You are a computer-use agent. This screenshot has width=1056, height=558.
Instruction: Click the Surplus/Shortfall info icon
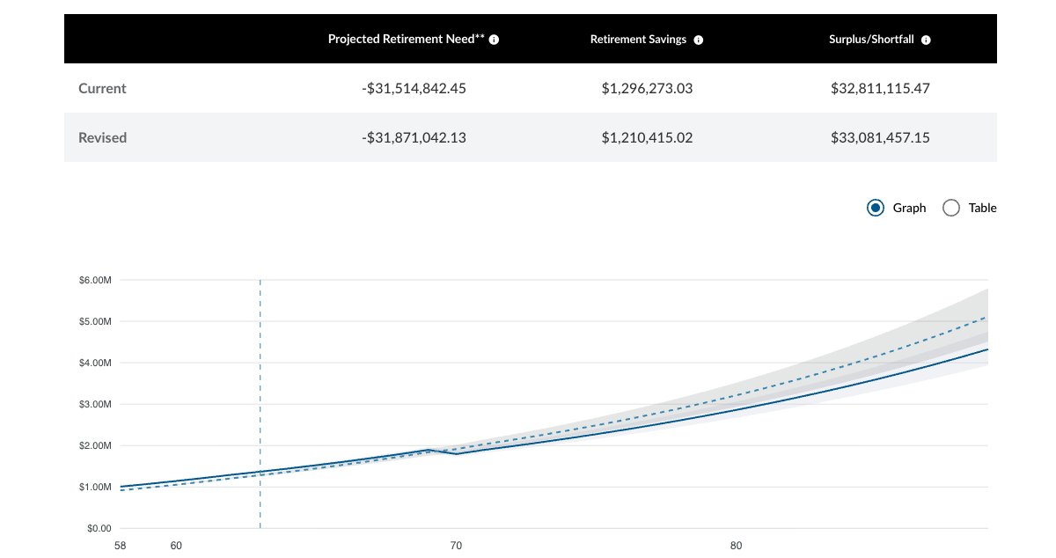click(x=925, y=39)
